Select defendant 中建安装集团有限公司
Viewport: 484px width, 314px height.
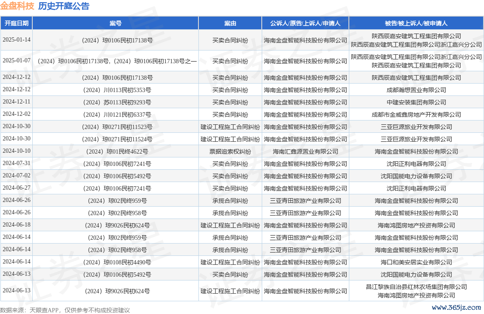[x=416, y=102]
